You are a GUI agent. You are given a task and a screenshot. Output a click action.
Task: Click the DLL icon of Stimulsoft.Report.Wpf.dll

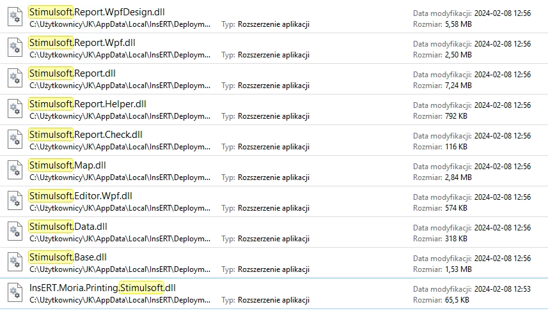point(15,47)
